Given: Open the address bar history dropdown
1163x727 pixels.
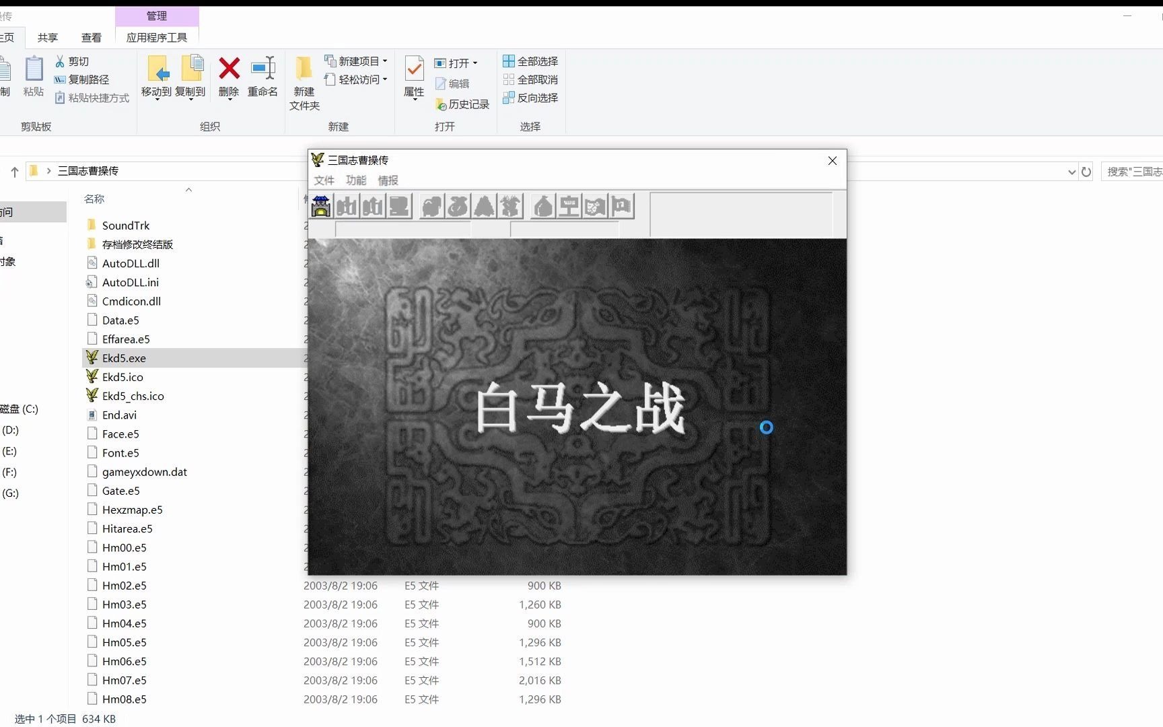Looking at the screenshot, I should pyautogui.click(x=1071, y=172).
